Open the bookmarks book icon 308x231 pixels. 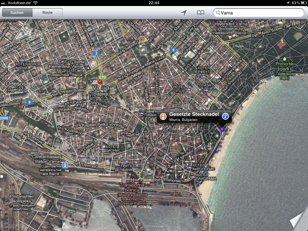(x=201, y=13)
